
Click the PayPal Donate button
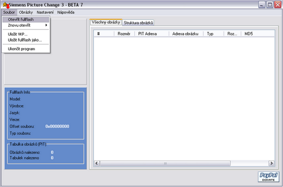268,177
